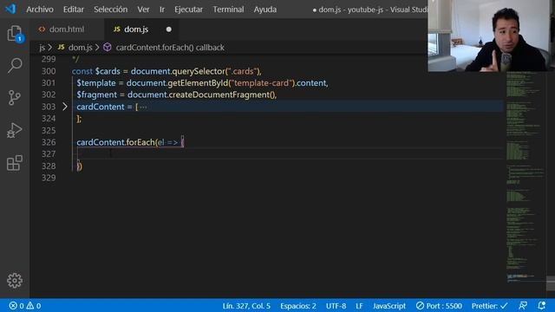Screen dimensions: 555x312
Task: Open the feedback icon in status bar
Action: pyautogui.click(x=523, y=306)
